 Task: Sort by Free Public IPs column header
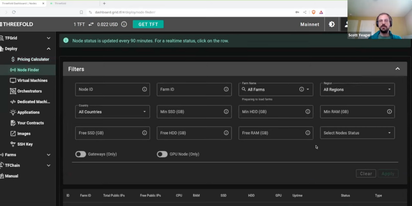(x=150, y=195)
